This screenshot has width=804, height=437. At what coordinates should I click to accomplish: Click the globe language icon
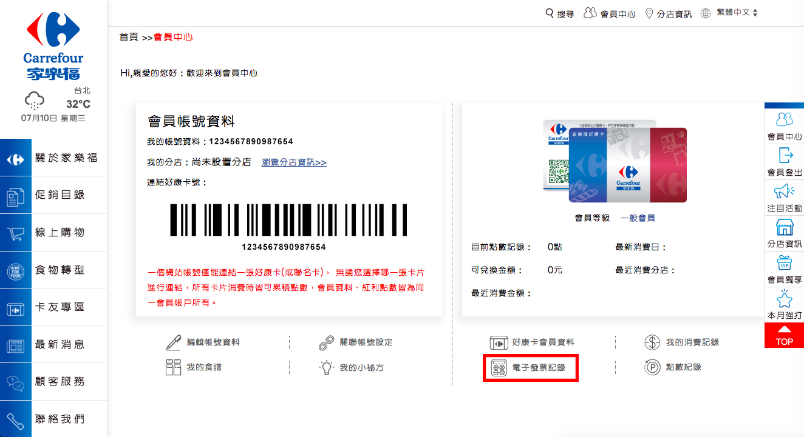click(706, 13)
